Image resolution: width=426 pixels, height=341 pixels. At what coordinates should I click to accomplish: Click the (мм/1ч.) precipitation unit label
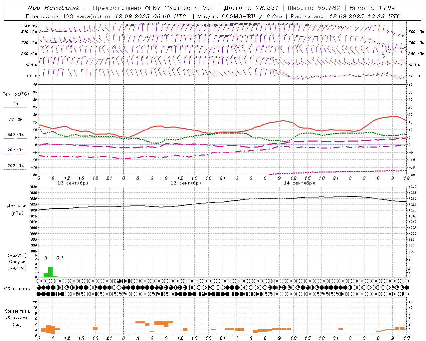17,268
